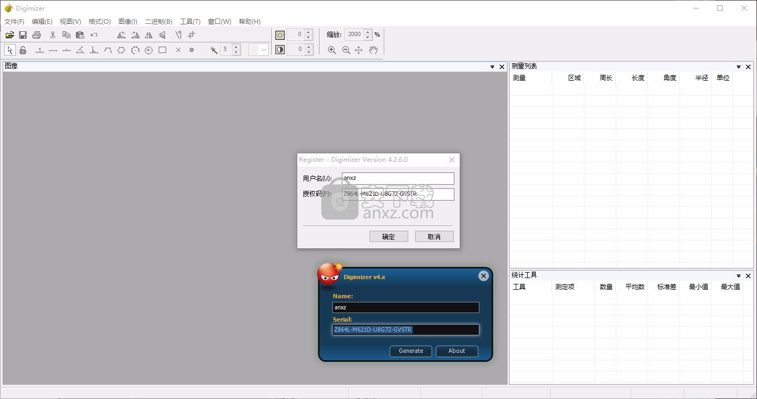
Task: Click the Zoom Out magnifier icon
Action: tap(346, 50)
